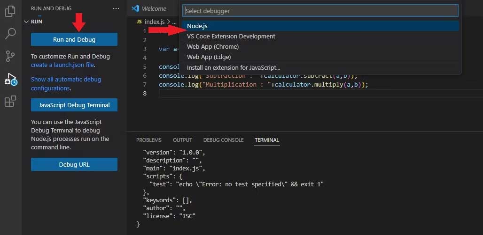The height and width of the screenshot is (235, 483).
Task: Open the create a launch.json file link
Action: (x=63, y=65)
